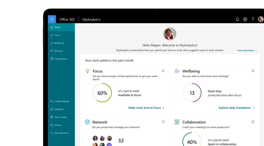Viewport: 264px width, 146px height.
Task: Open Make more time to focus link
Action: (144, 108)
